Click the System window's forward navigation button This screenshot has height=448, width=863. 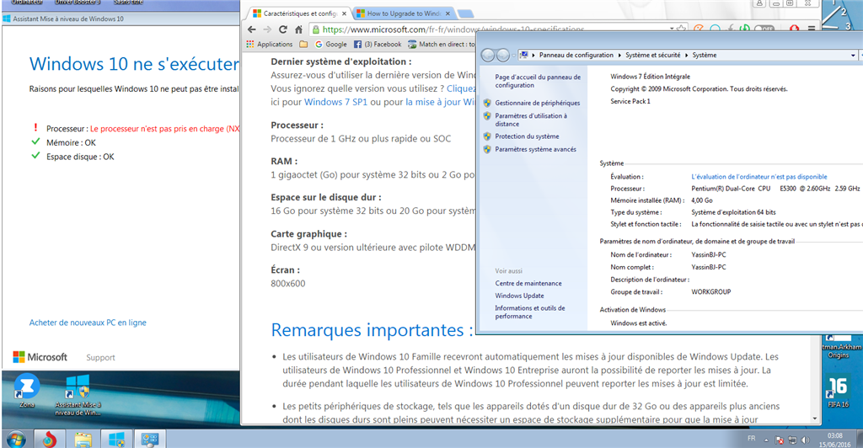502,55
